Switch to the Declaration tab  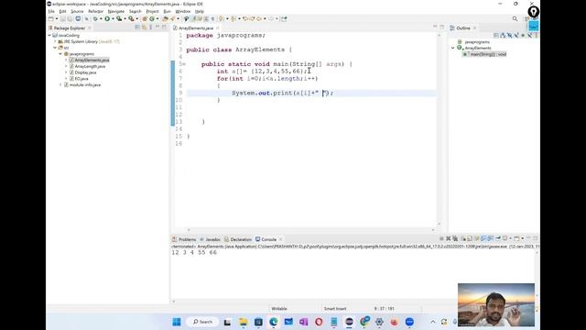(x=238, y=239)
